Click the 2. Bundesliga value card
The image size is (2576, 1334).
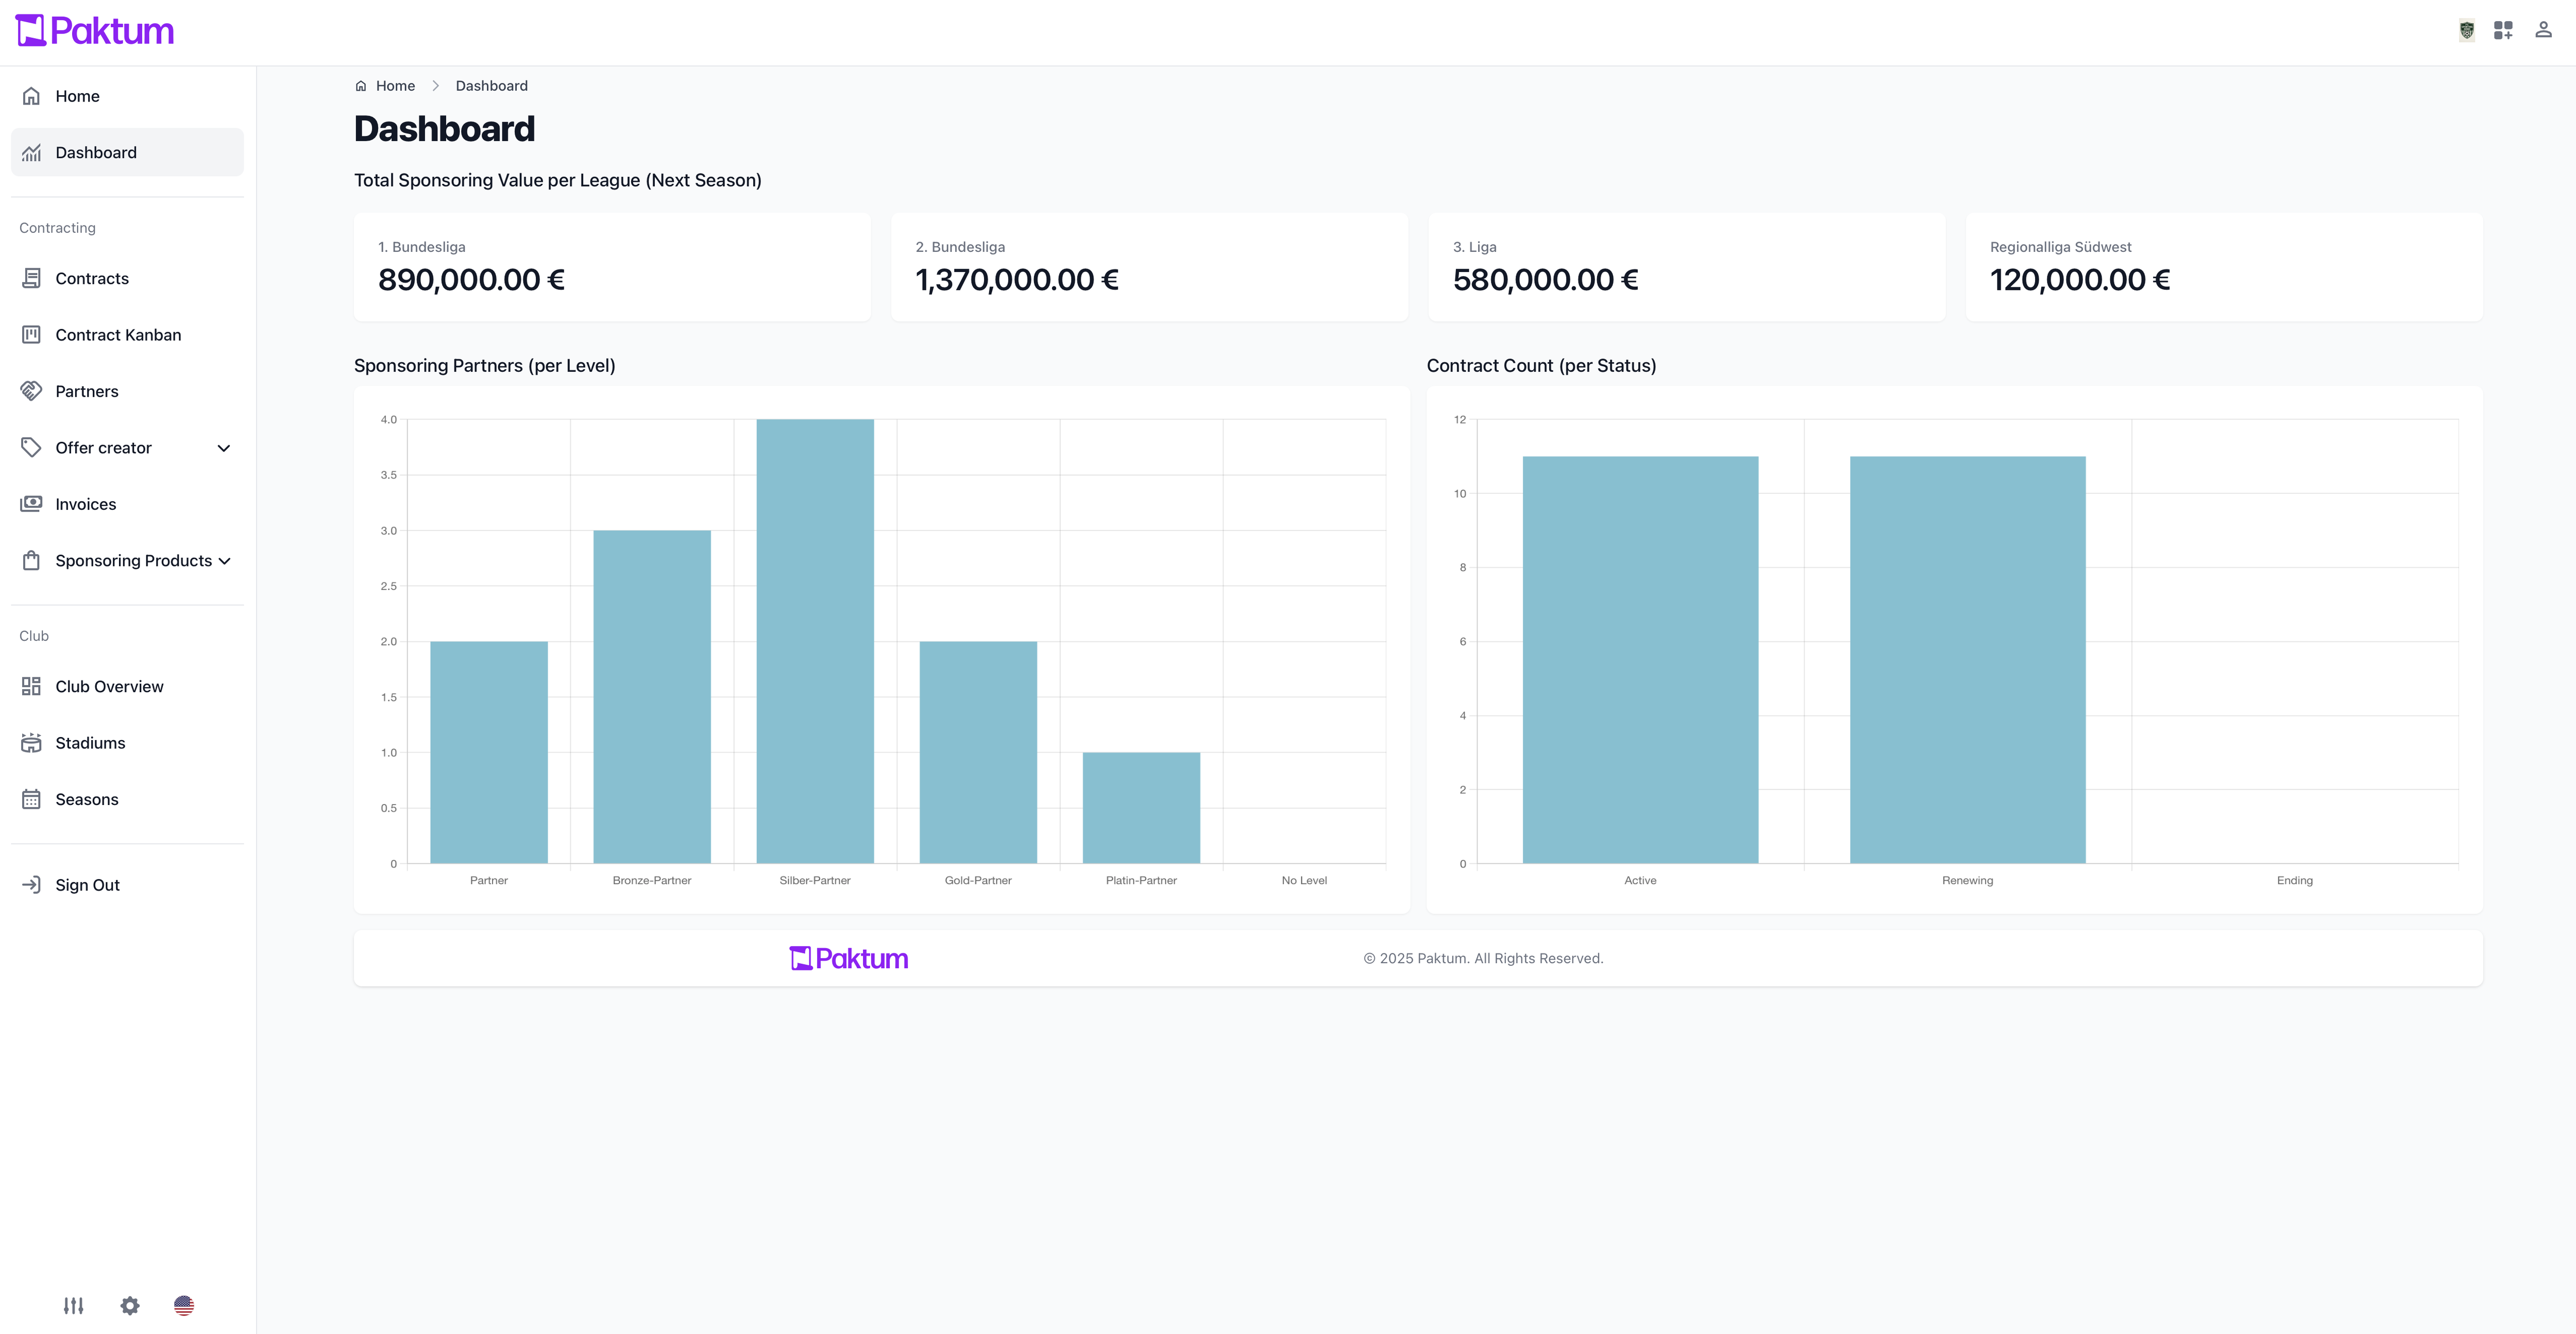[x=1149, y=267]
